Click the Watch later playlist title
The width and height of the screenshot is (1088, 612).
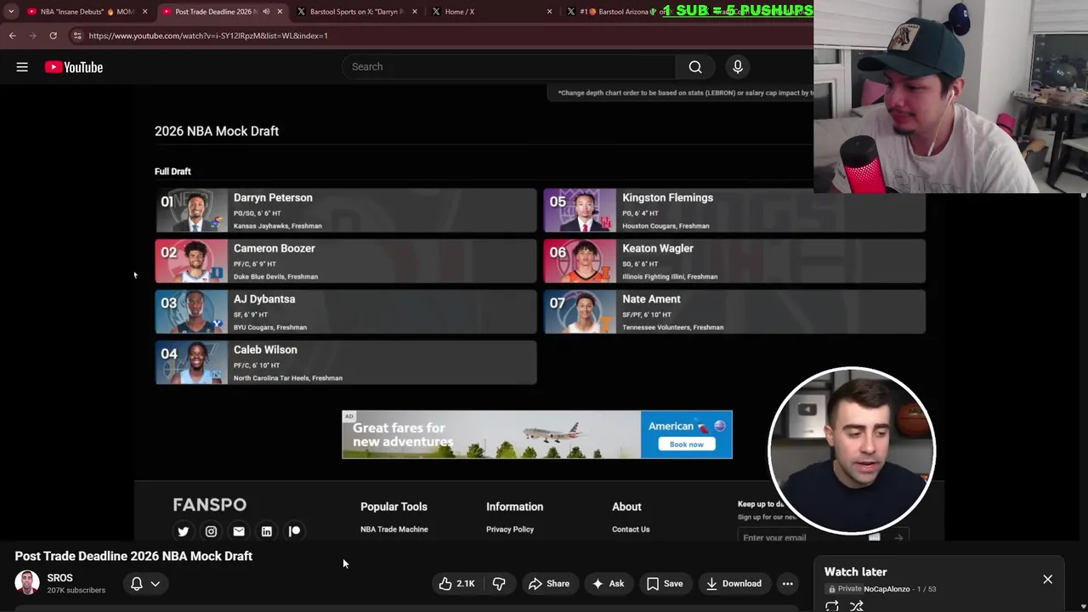856,572
